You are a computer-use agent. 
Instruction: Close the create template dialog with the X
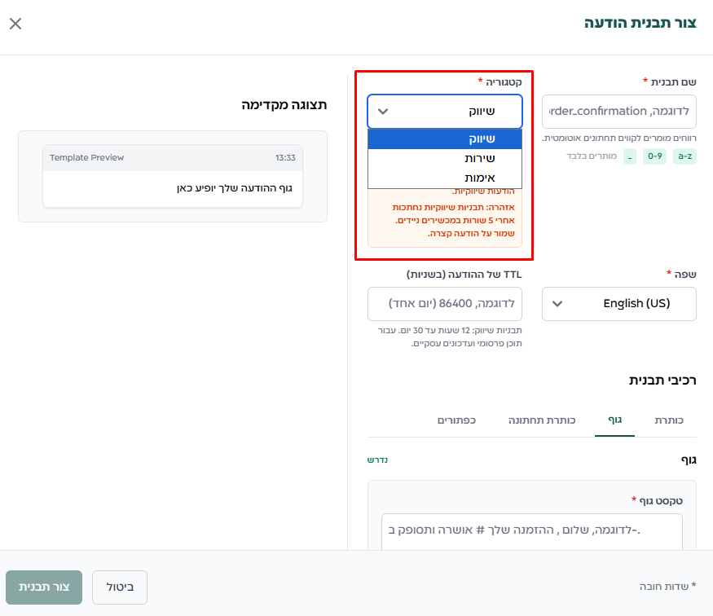pos(15,24)
